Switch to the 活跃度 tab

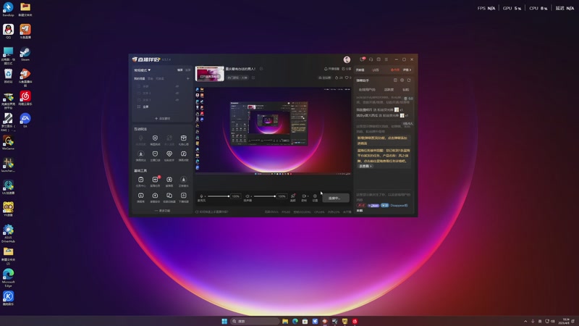point(389,89)
